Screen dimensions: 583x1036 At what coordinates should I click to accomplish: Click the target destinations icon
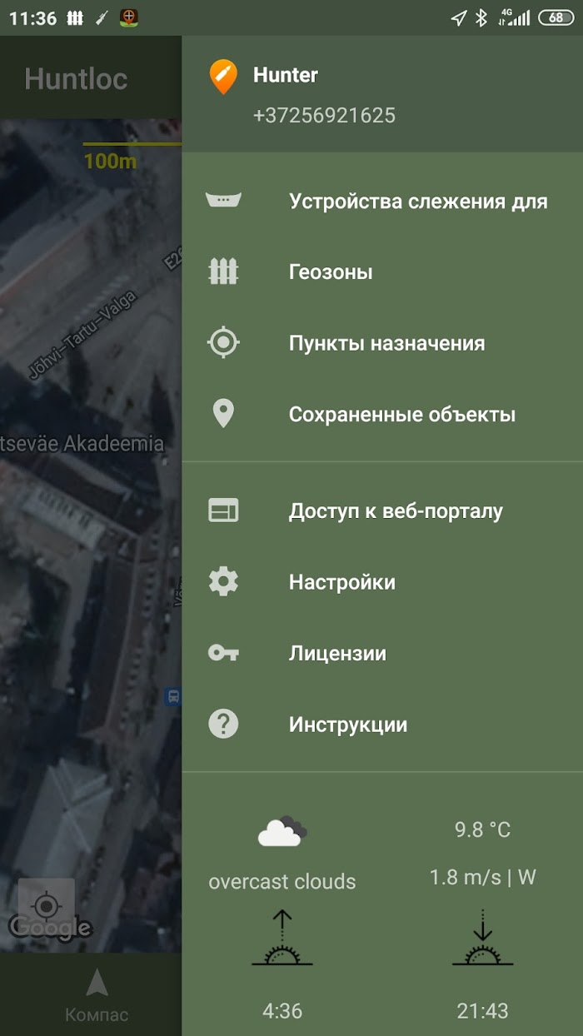coord(223,343)
